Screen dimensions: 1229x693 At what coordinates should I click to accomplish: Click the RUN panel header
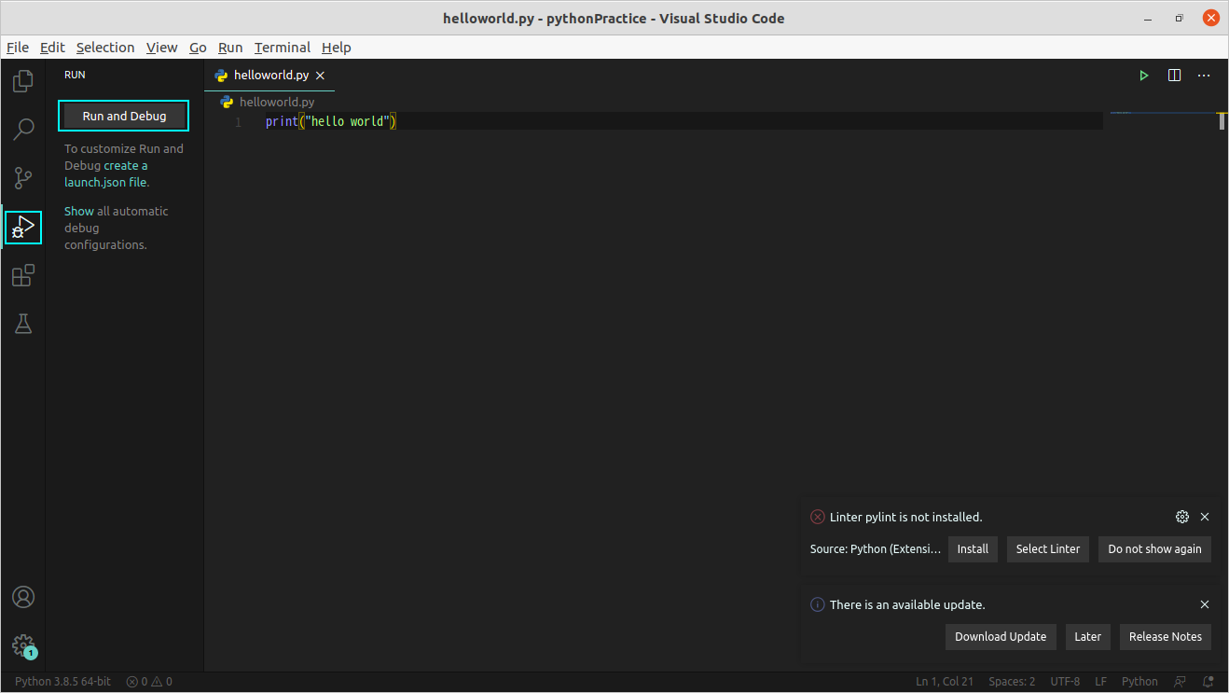tap(75, 75)
